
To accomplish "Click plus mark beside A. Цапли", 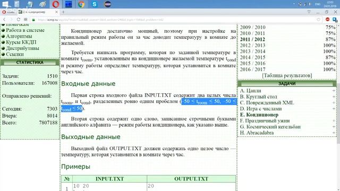I will (334, 91).
